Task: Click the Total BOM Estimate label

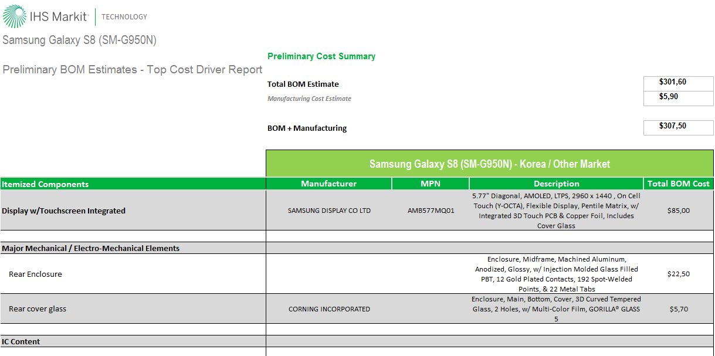Action: [x=303, y=84]
